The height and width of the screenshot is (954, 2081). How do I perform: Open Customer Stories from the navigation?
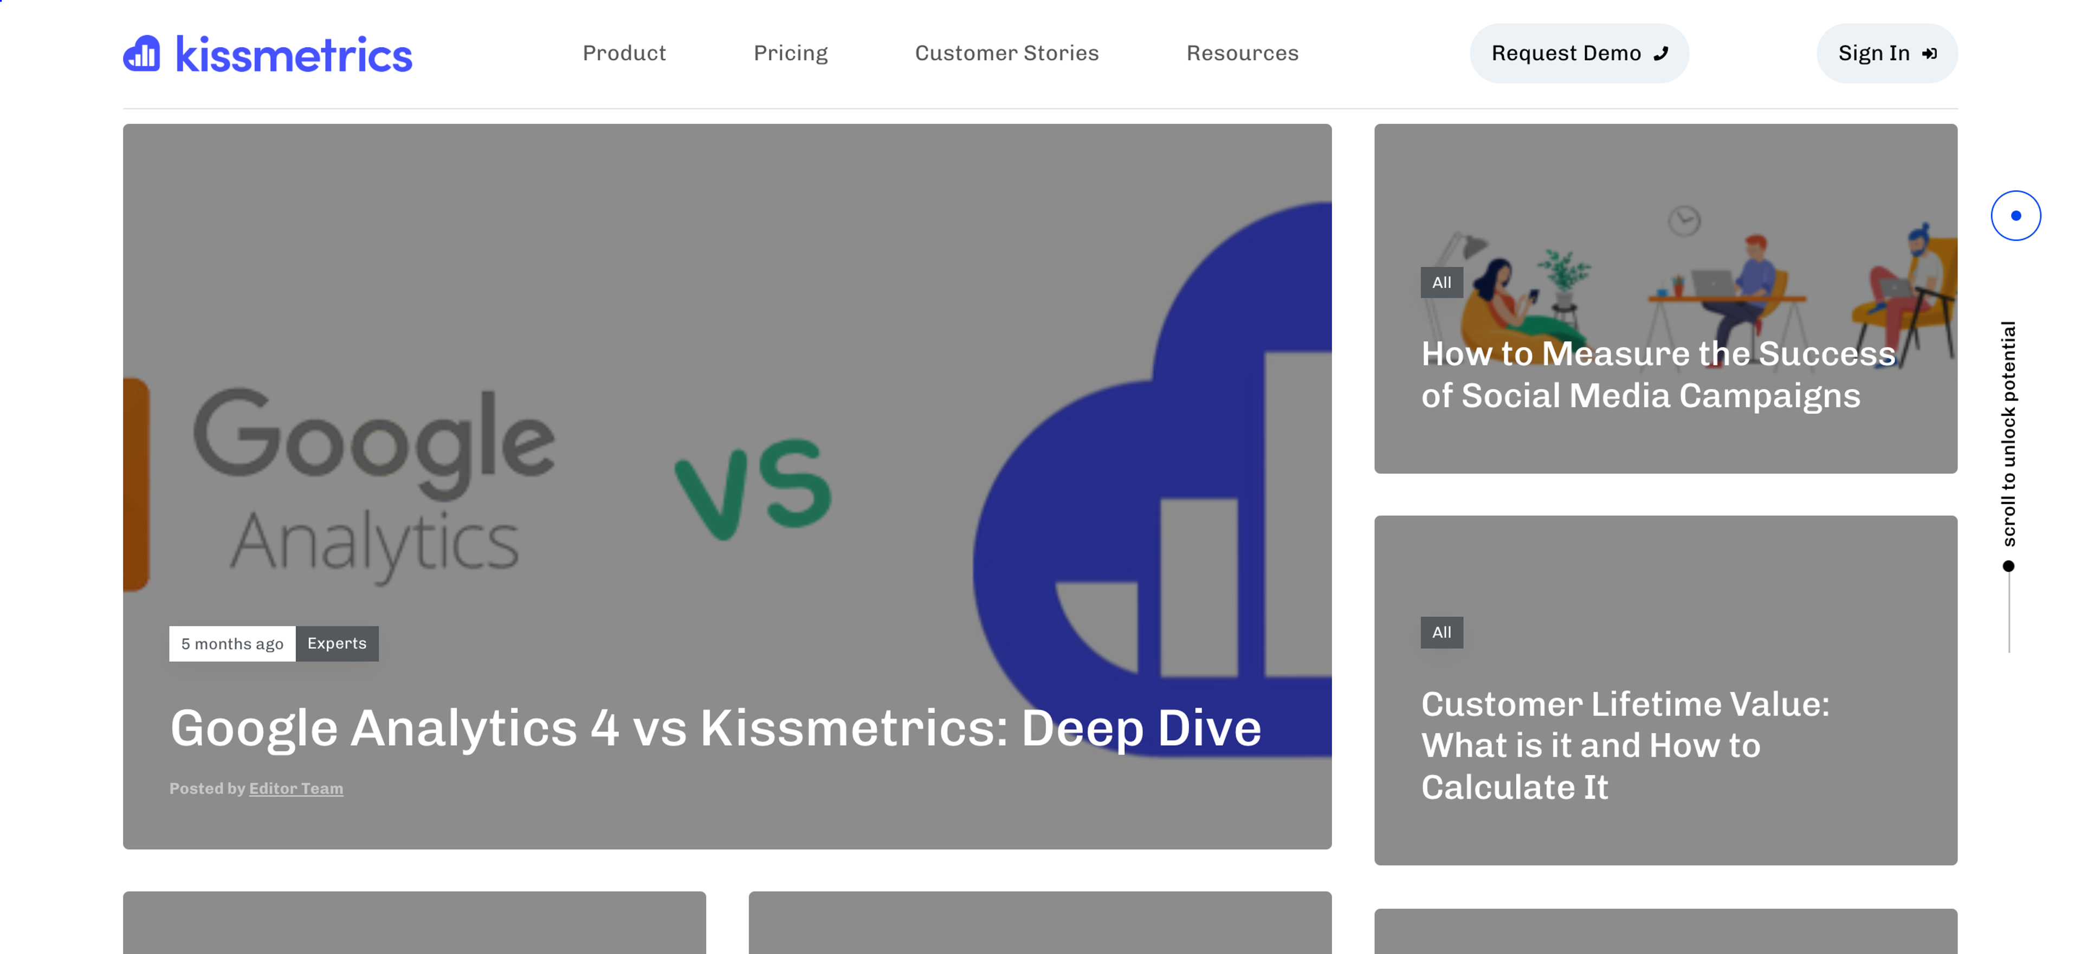pos(1006,53)
